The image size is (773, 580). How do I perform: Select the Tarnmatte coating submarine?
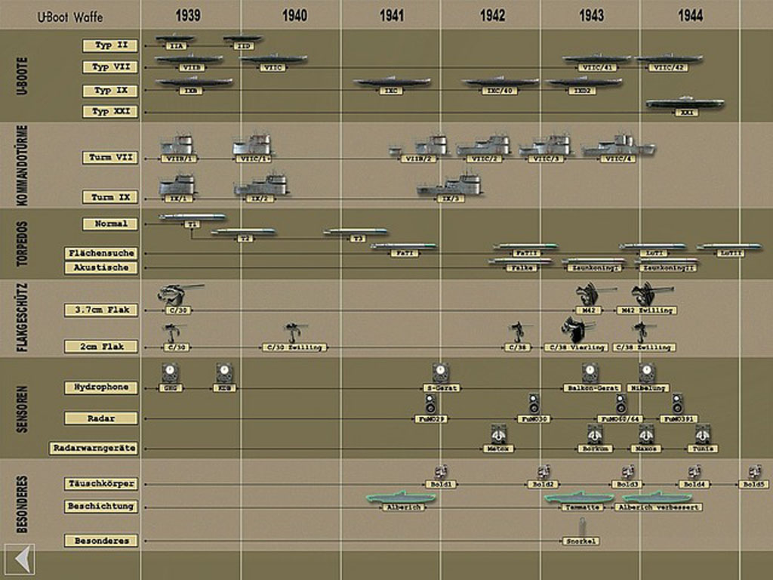coord(579,498)
